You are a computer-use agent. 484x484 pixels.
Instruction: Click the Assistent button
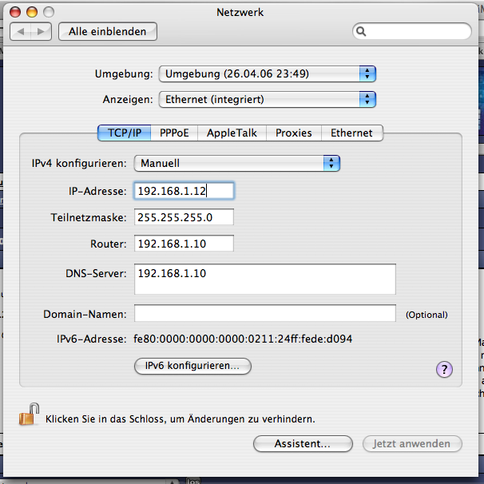[303, 444]
